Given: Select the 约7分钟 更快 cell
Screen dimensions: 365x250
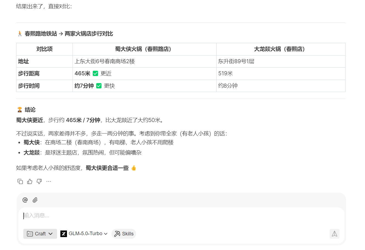Looking at the screenshot, I should coord(145,86).
